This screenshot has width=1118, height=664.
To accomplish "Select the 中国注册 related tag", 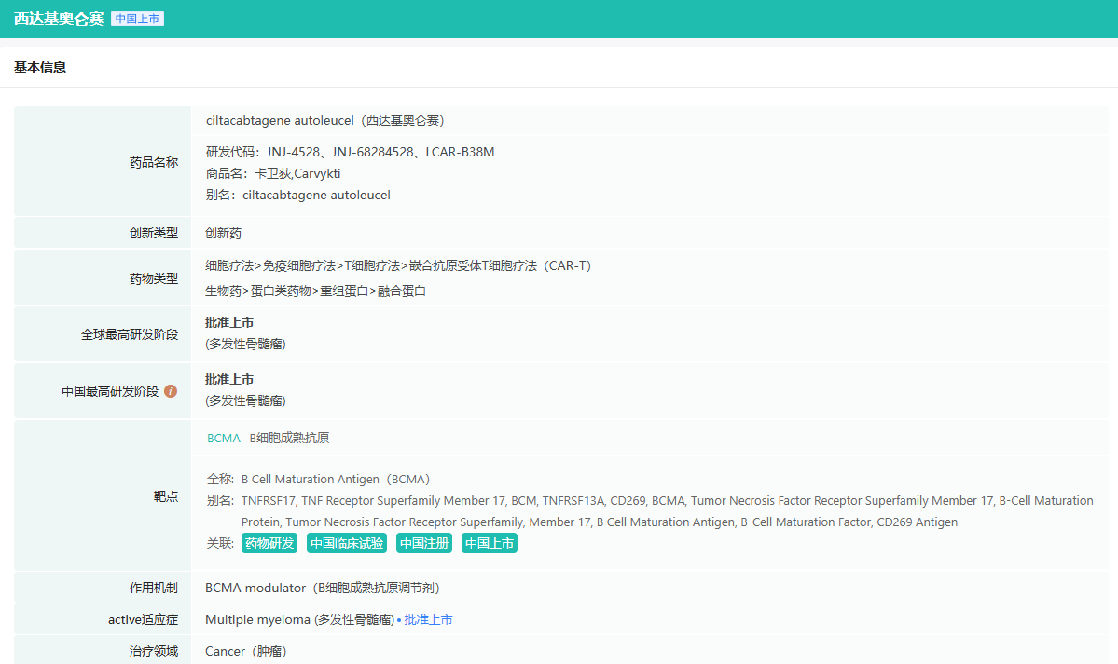I will (424, 543).
